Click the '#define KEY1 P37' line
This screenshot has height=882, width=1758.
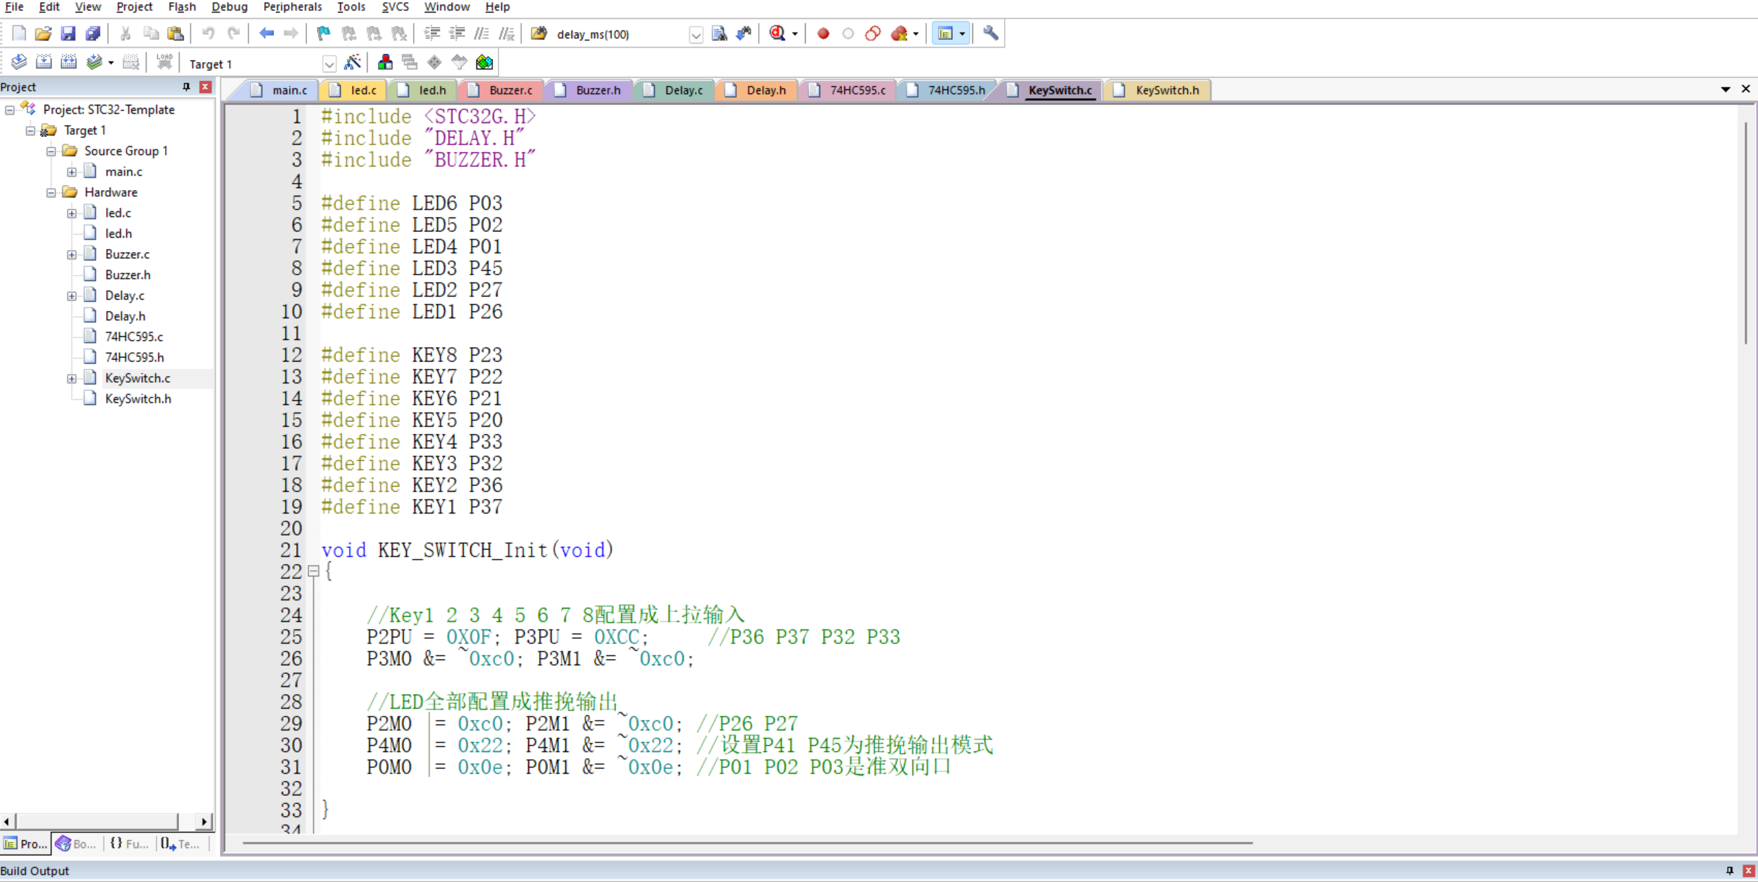[412, 507]
